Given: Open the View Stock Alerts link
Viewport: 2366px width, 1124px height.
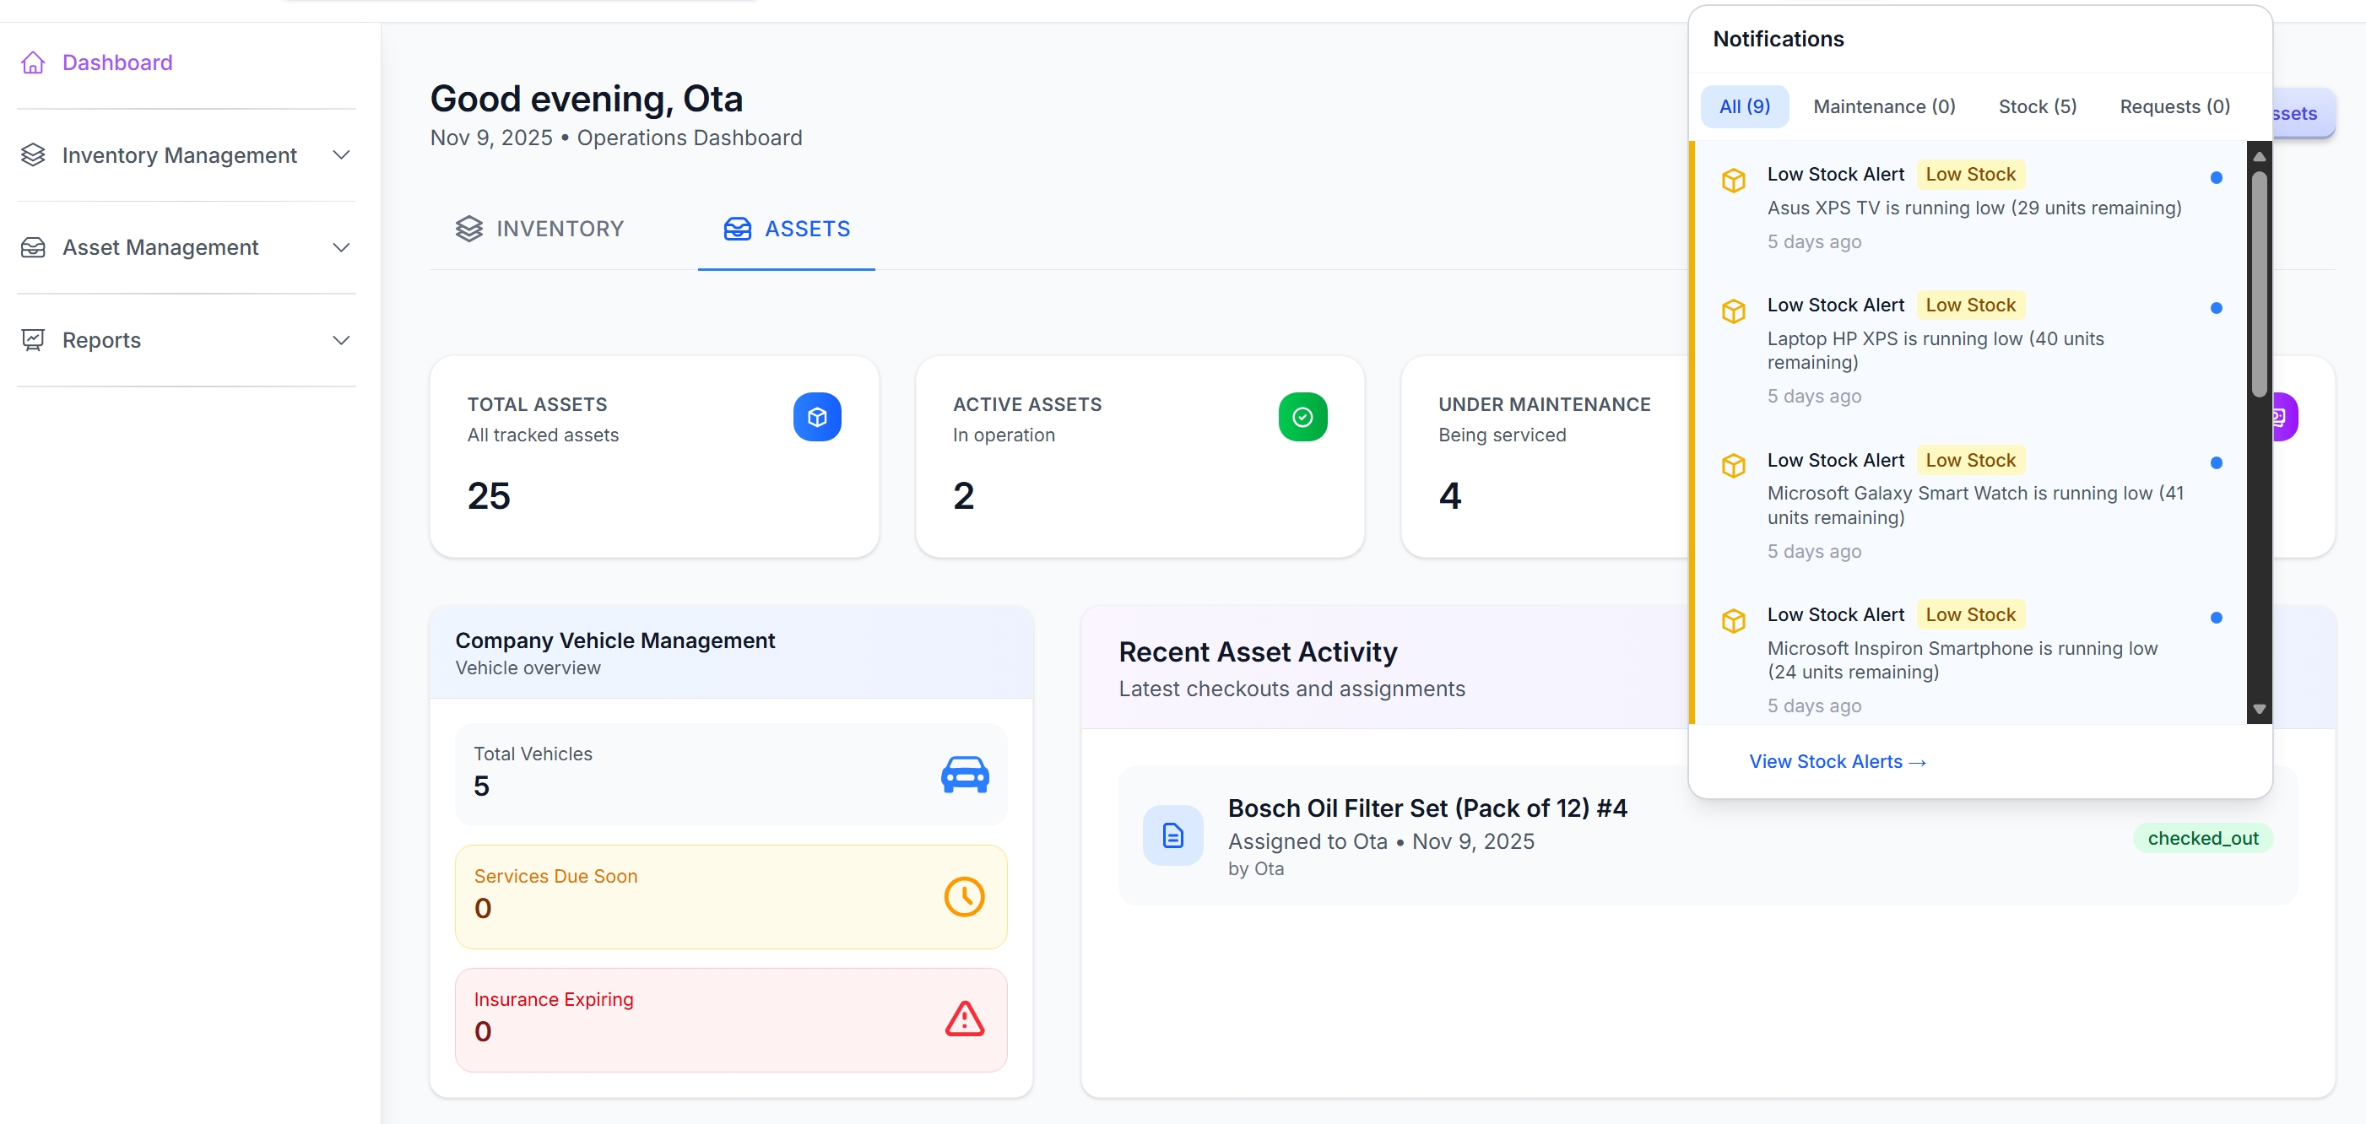Looking at the screenshot, I should [1837, 761].
